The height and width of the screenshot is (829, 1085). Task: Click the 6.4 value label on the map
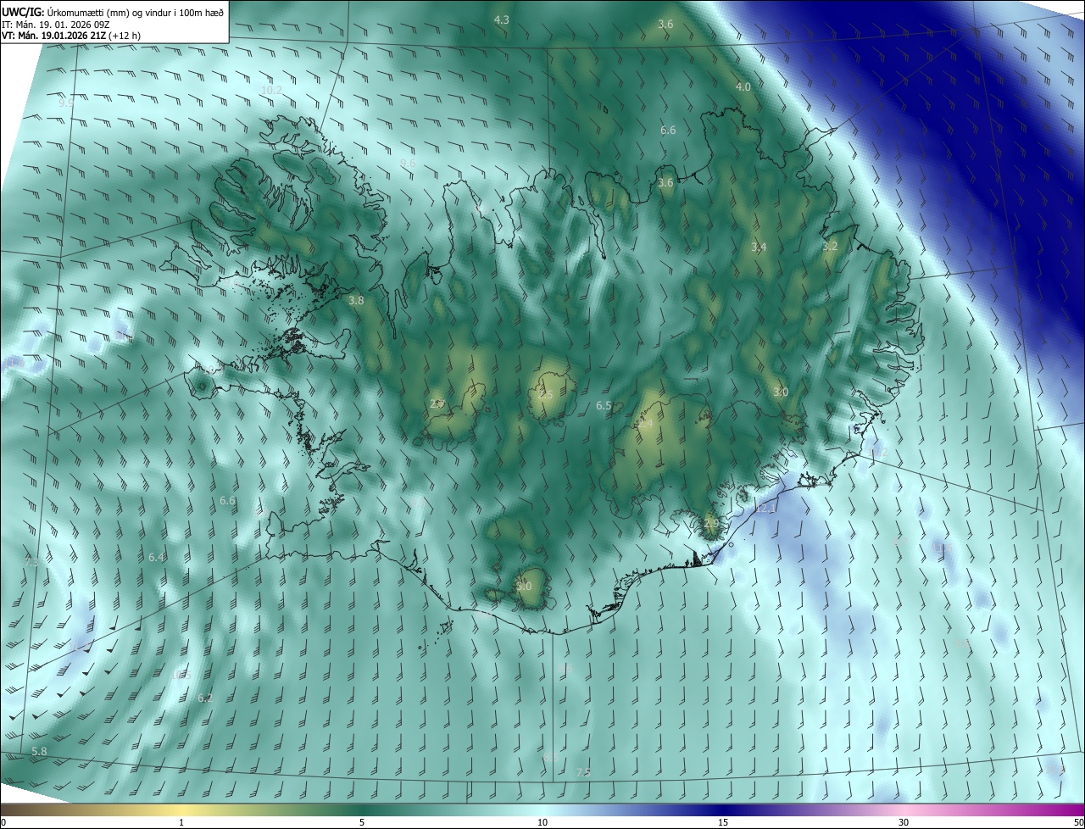(x=156, y=557)
